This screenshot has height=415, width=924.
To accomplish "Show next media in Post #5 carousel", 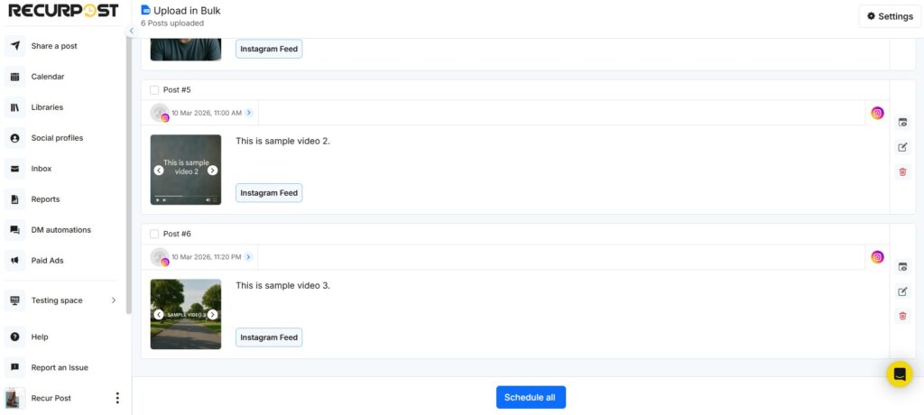I will click(x=213, y=171).
